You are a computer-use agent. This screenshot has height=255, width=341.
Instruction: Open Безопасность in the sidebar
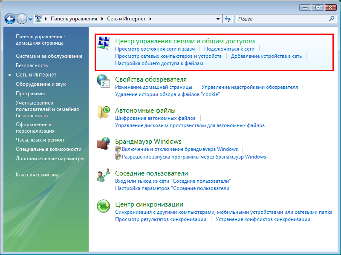tap(32, 65)
